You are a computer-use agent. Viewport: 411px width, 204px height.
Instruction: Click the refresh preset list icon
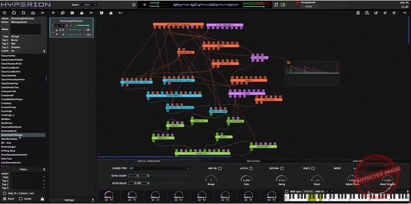pyautogui.click(x=23, y=13)
